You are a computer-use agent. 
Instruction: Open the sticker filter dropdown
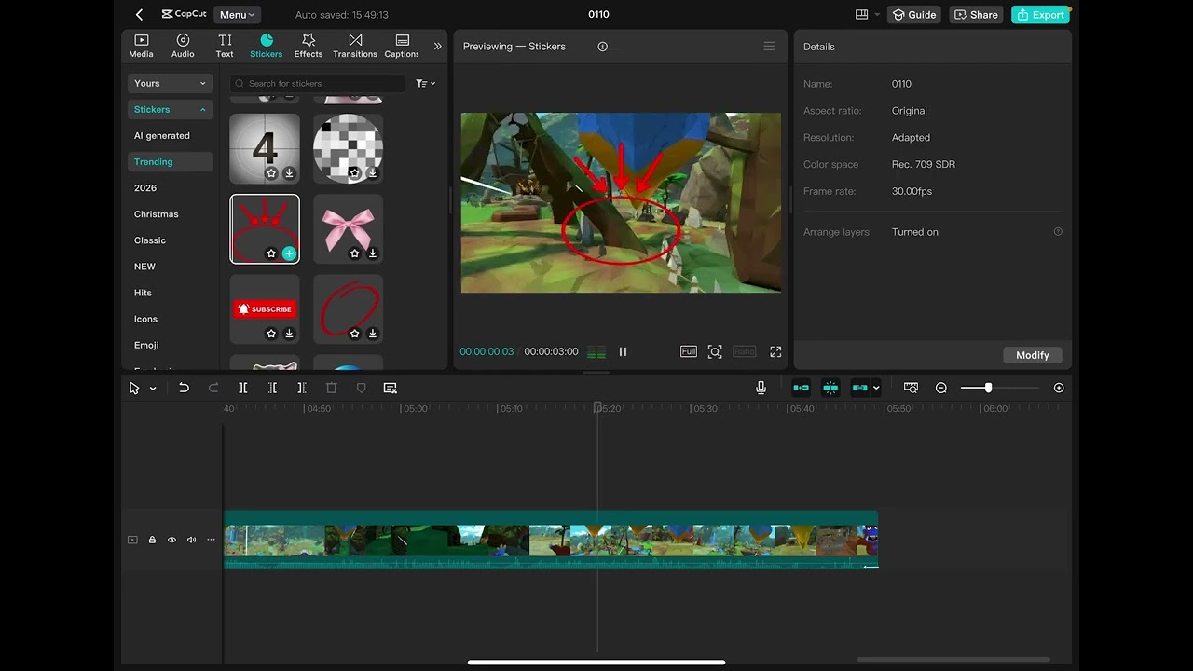(x=426, y=83)
